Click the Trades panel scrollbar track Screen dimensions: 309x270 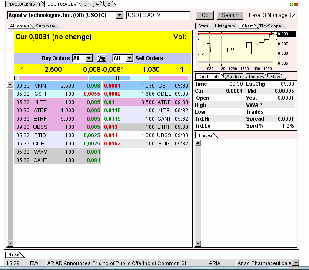198,193
